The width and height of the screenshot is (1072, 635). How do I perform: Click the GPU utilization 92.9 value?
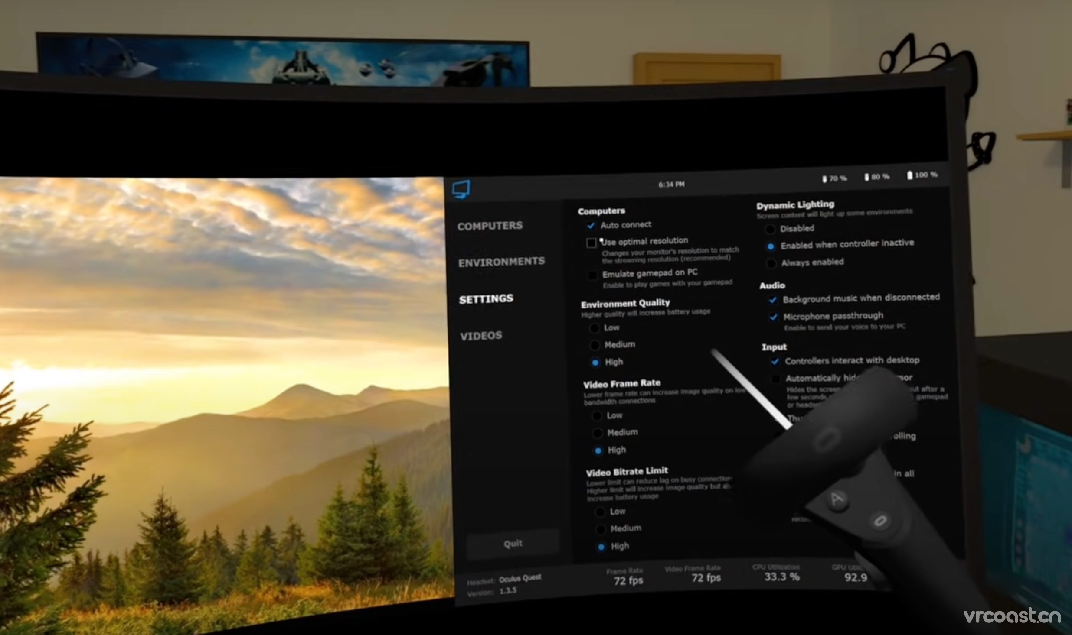[856, 577]
